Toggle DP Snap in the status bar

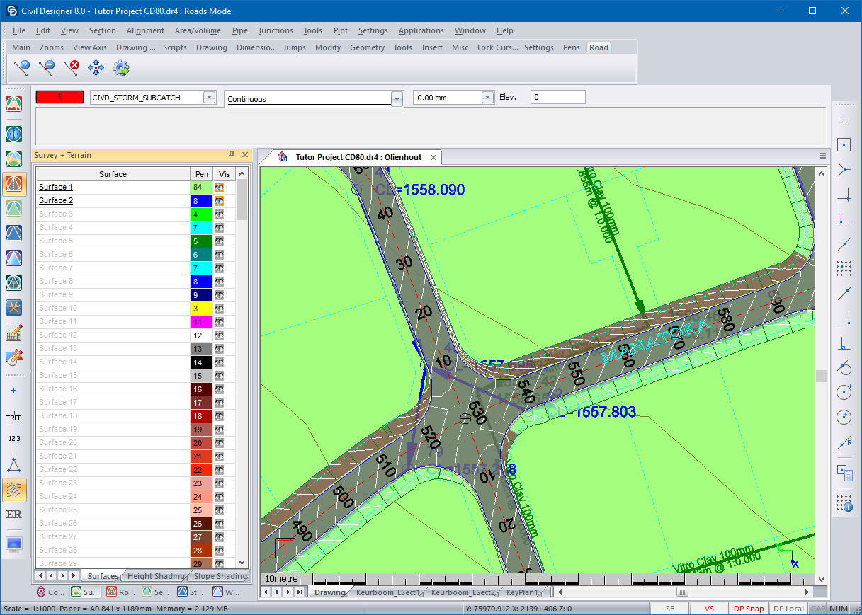[748, 609]
